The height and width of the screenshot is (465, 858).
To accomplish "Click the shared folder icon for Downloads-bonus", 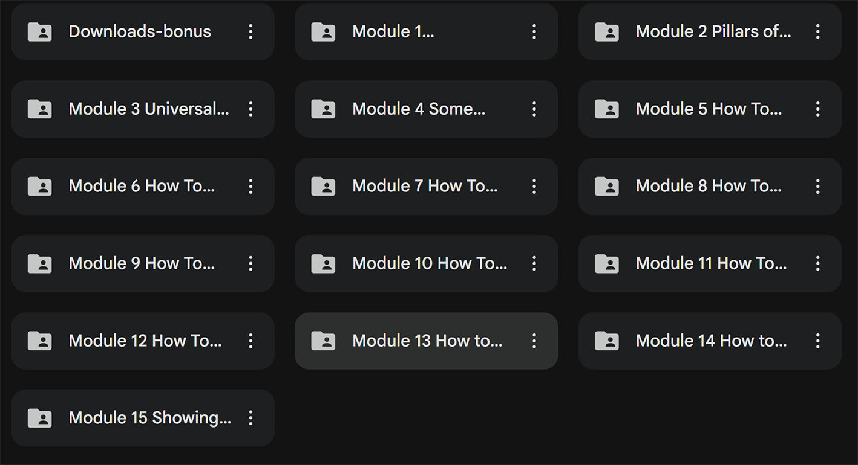I will [x=40, y=32].
